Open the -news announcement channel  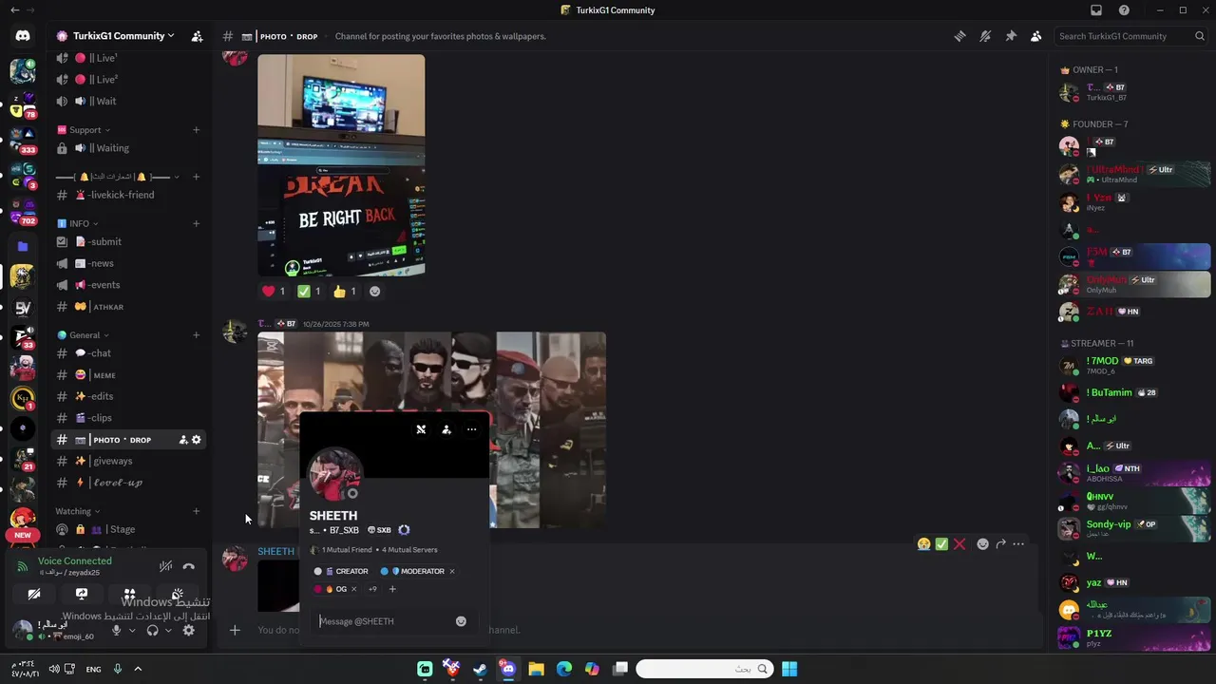pos(128,263)
